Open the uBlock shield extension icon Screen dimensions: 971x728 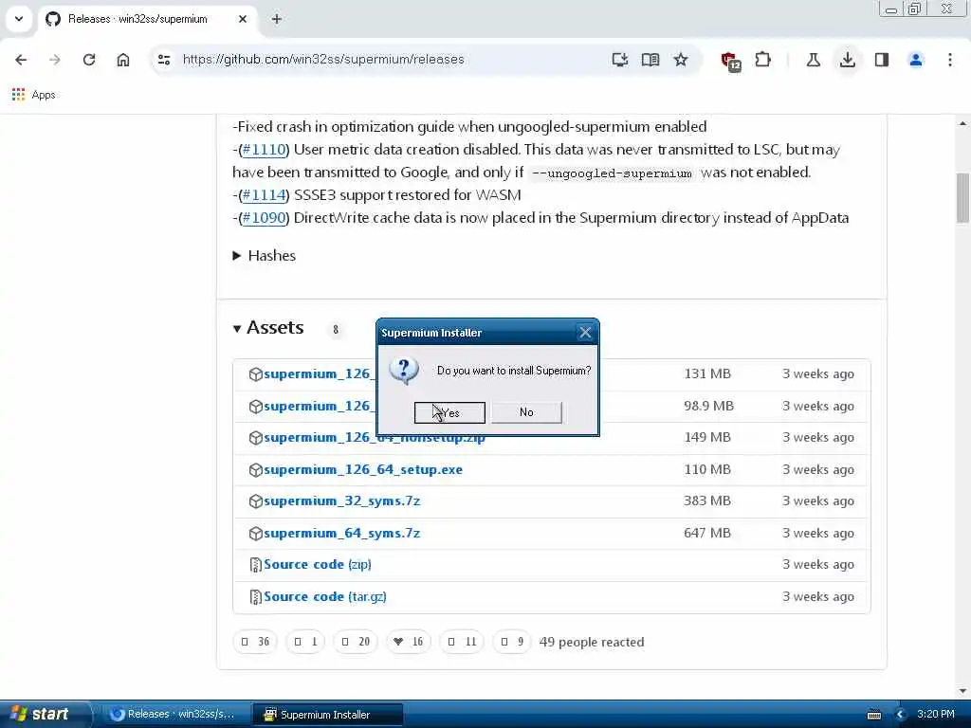click(731, 61)
